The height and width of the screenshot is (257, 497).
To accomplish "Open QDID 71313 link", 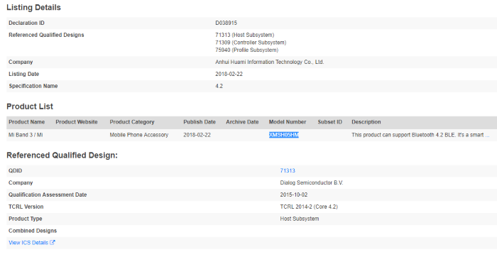I will pos(288,170).
